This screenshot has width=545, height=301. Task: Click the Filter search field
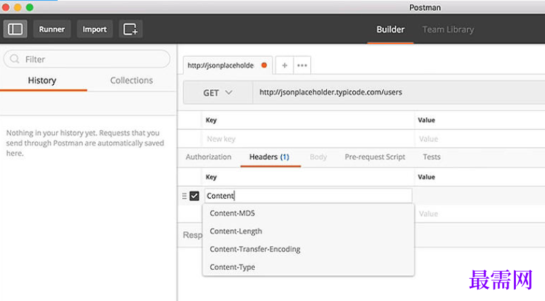(x=87, y=59)
